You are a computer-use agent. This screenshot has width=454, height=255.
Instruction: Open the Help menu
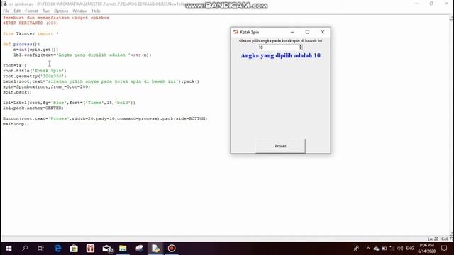(96, 11)
